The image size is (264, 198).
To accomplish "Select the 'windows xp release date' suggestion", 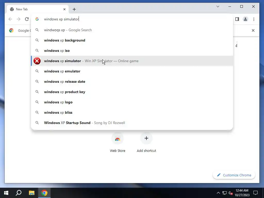I will (x=132, y=81).
